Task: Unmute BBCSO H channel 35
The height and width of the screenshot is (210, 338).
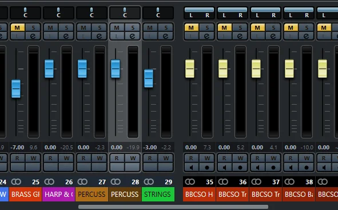Action: pos(192,27)
